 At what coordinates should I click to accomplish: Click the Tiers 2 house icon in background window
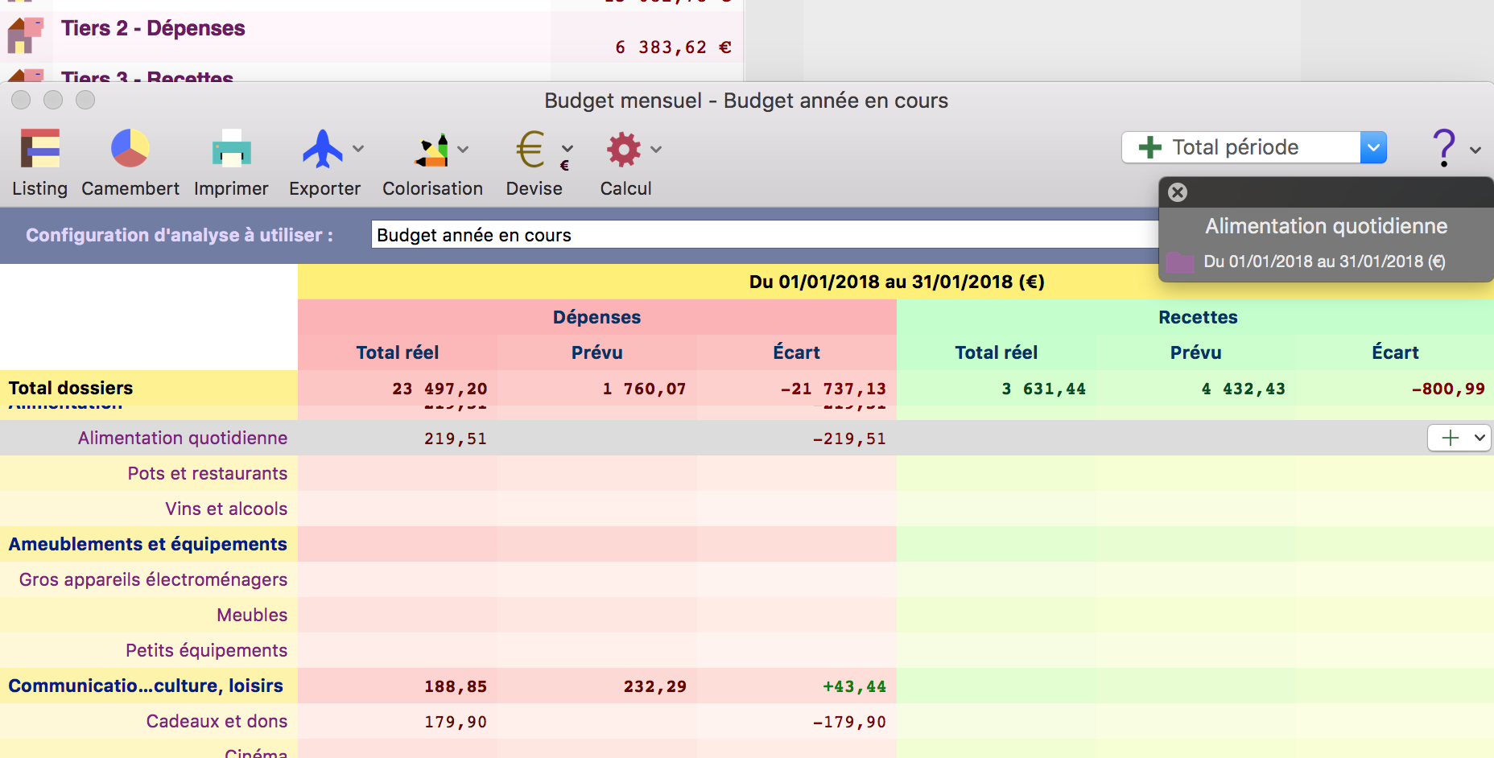(26, 35)
